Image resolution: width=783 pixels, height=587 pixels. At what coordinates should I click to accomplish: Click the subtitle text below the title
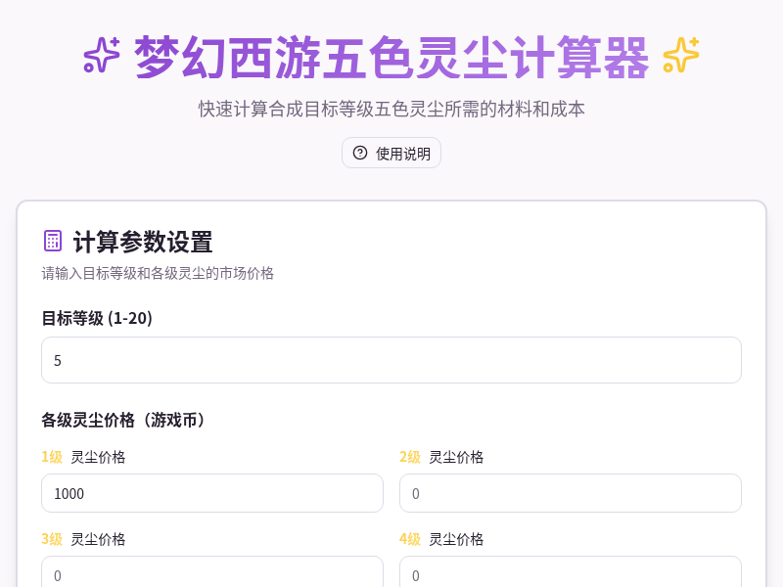coord(391,110)
